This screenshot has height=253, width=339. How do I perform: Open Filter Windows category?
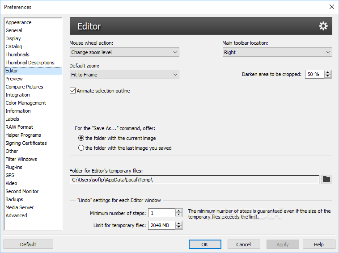[x=21, y=159]
